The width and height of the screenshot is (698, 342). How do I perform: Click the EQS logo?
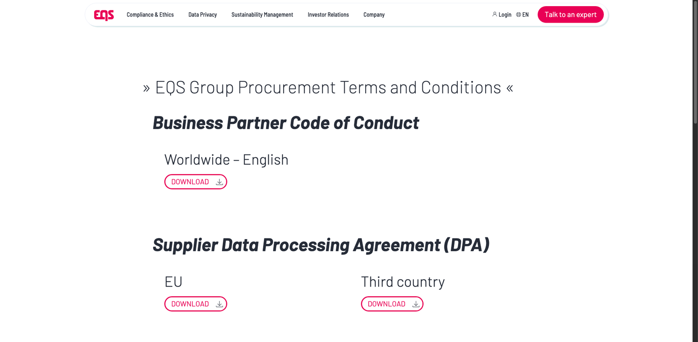click(104, 15)
